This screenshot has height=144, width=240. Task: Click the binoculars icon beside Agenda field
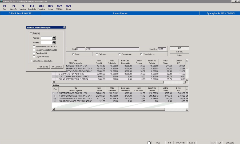tap(54, 38)
